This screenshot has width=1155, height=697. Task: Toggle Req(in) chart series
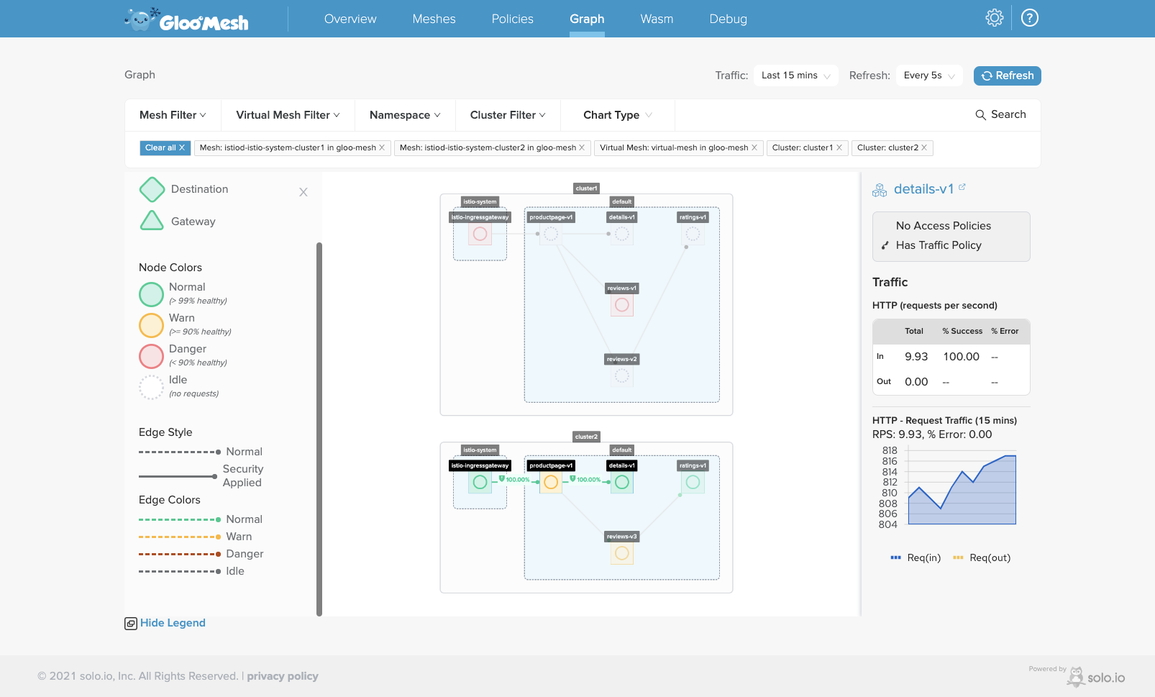coord(916,558)
